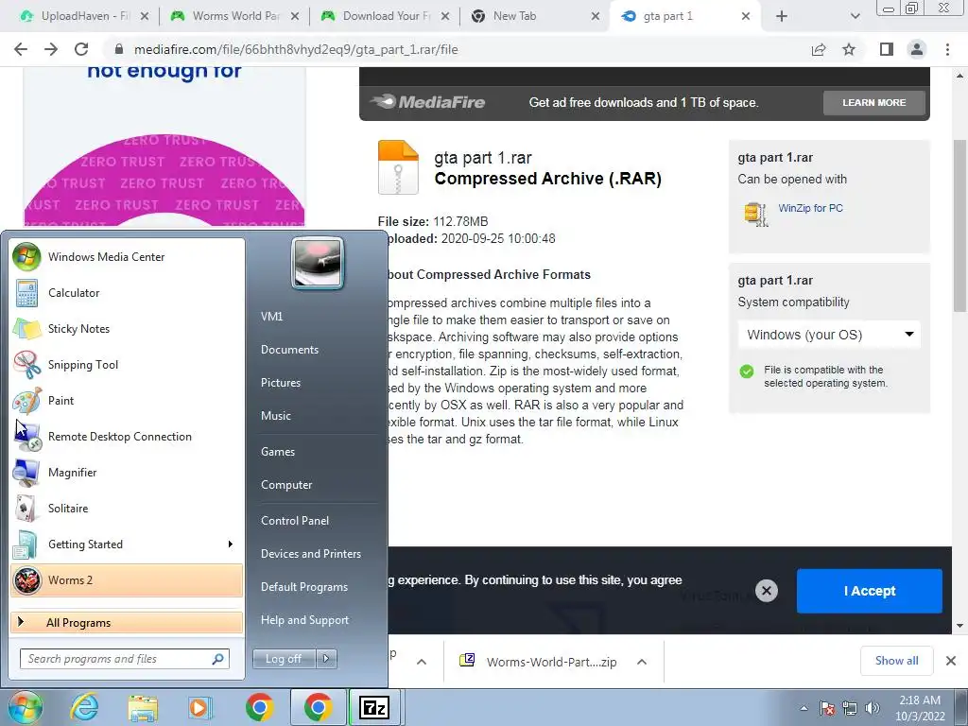Toggle Chrome side panel
Viewport: 968px width, 726px height.
pos(887,49)
